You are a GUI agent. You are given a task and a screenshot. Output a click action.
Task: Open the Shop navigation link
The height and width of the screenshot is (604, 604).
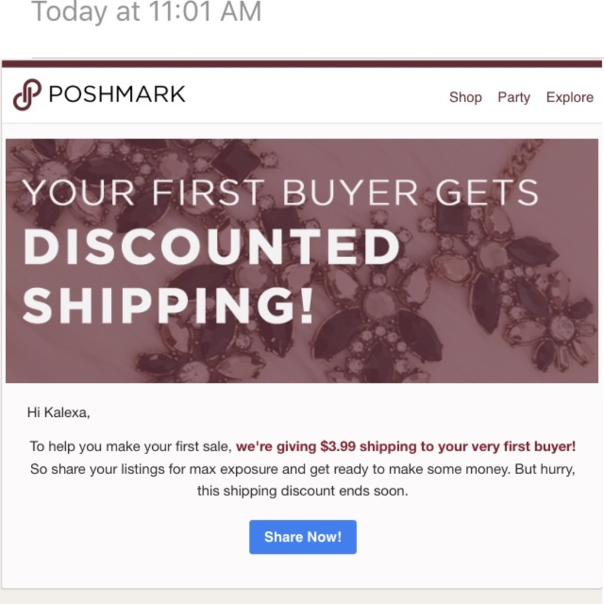click(x=465, y=97)
